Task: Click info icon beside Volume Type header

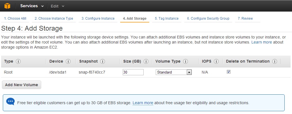Action: (x=185, y=61)
